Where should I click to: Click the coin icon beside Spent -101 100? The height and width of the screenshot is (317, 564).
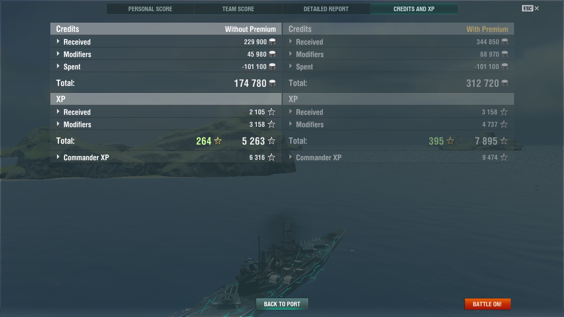tap(272, 66)
